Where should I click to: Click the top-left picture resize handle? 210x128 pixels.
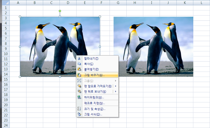coord(20,17)
